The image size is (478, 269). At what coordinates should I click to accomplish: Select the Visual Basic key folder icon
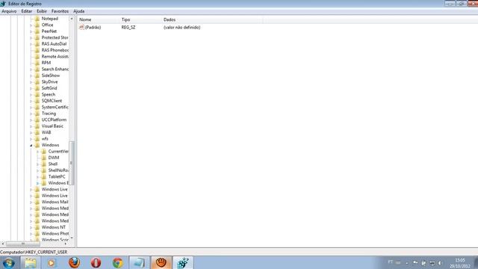[x=37, y=126]
